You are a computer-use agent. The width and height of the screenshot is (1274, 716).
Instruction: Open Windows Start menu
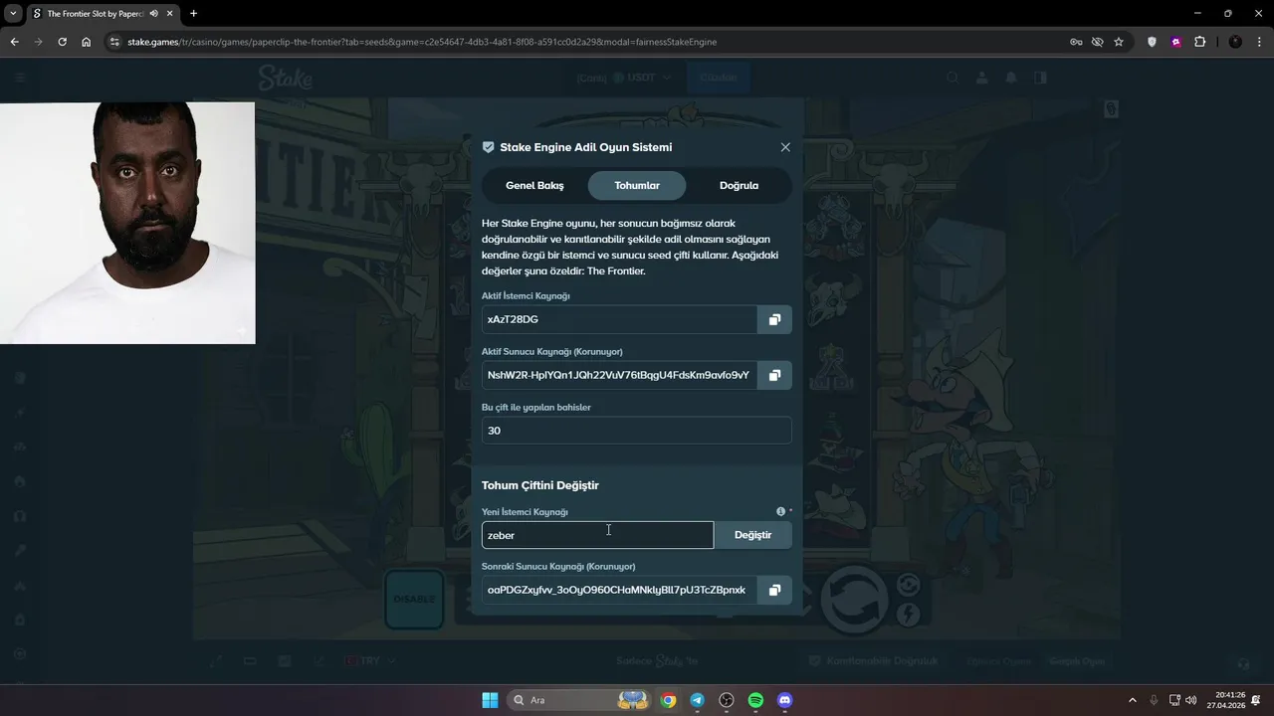click(x=490, y=700)
